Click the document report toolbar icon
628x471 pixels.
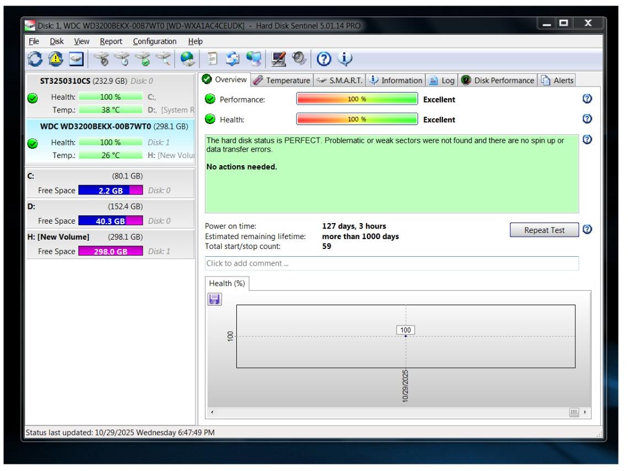click(213, 58)
